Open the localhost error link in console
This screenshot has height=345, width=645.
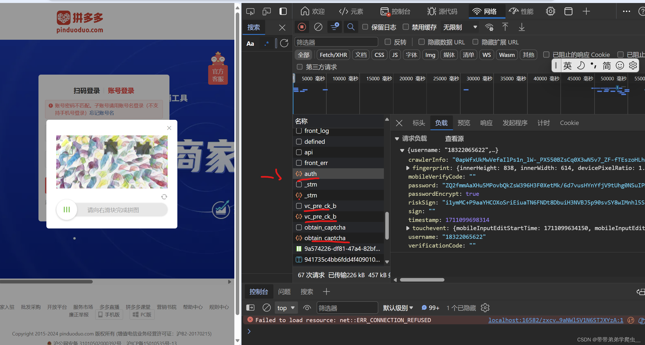[x=556, y=320]
